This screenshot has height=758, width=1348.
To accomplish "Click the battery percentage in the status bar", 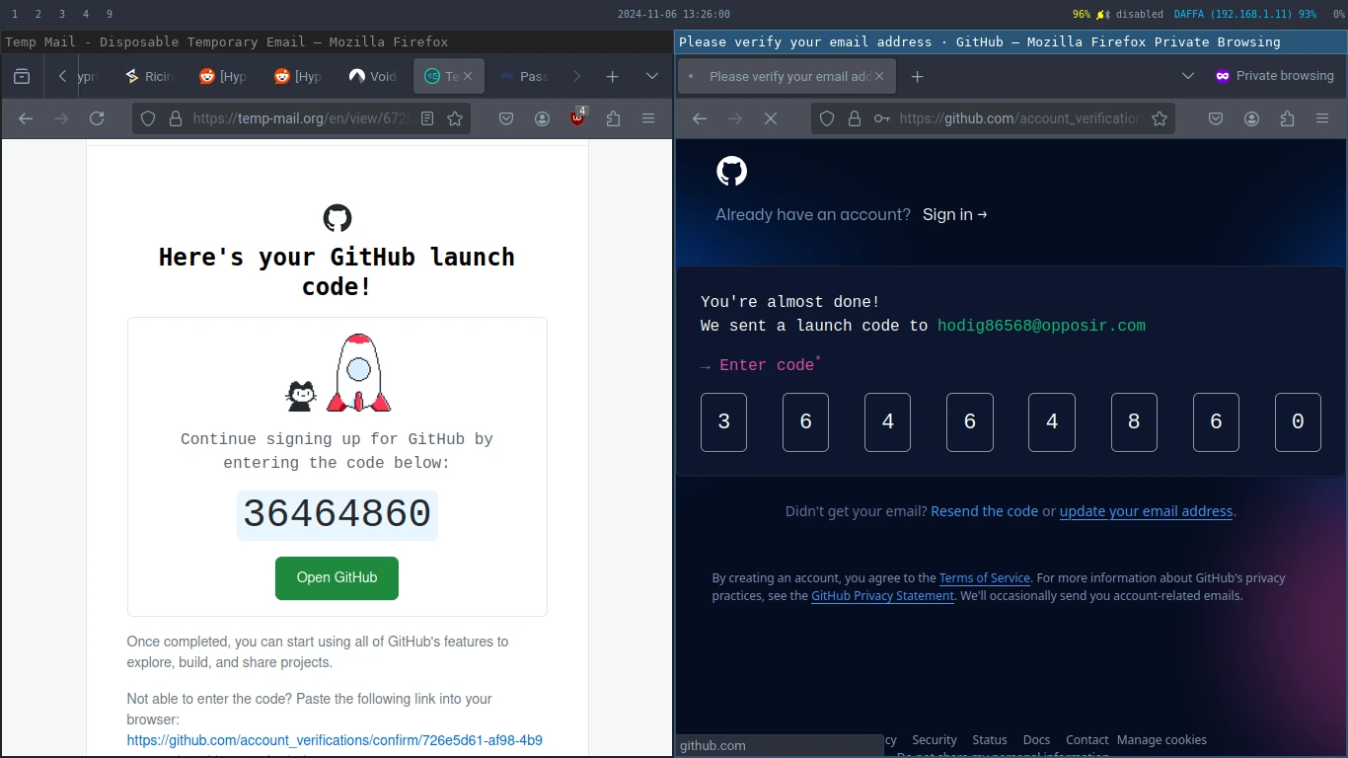I will (1084, 14).
